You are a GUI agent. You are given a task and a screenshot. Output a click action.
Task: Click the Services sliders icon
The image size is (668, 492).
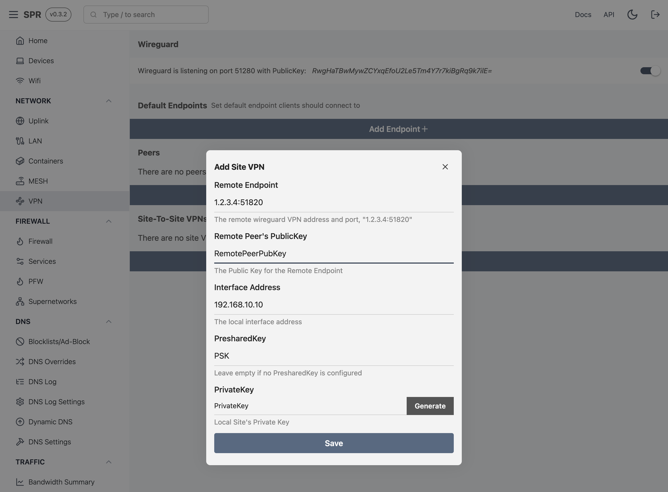pyautogui.click(x=20, y=261)
